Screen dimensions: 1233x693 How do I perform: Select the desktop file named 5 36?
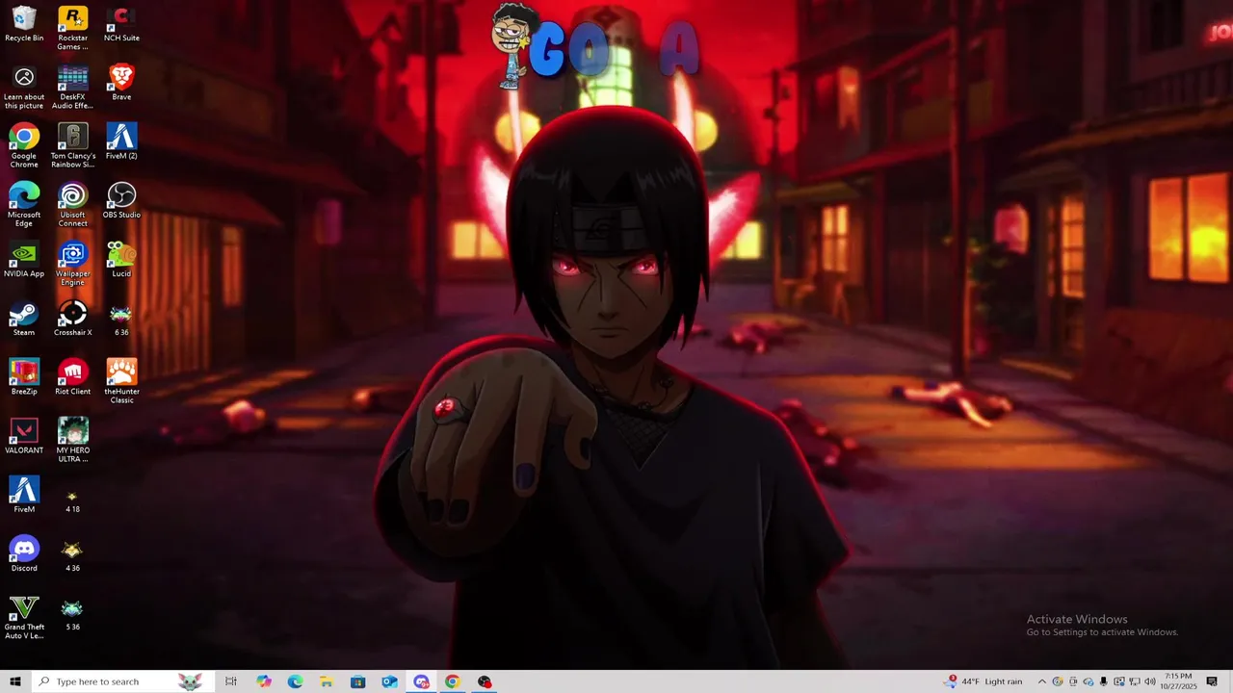(72, 614)
